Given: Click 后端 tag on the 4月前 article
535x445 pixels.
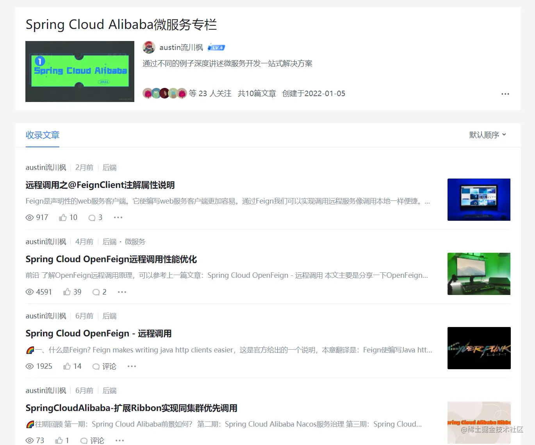Looking at the screenshot, I should point(109,242).
